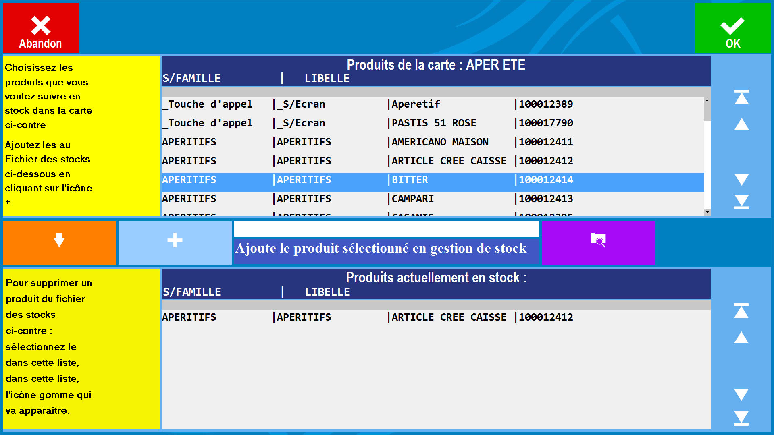
Task: Jump to top of carte product list
Action: 741,97
